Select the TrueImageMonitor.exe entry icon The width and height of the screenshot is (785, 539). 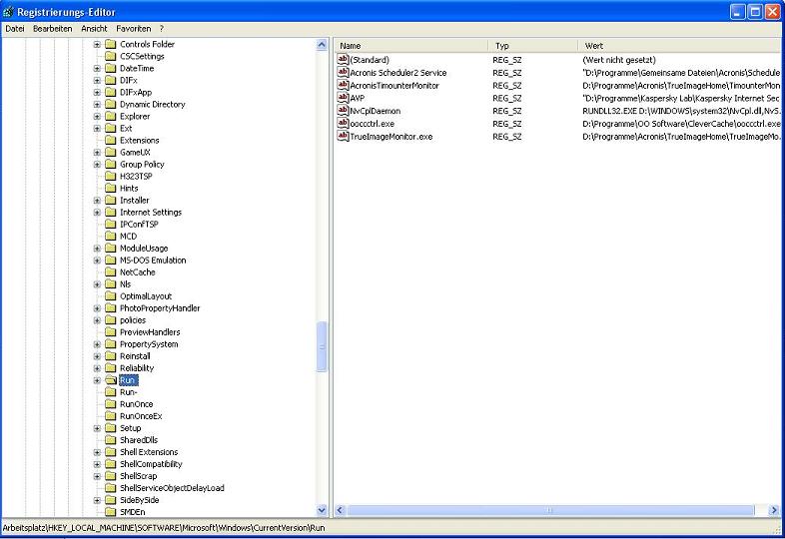(x=343, y=136)
